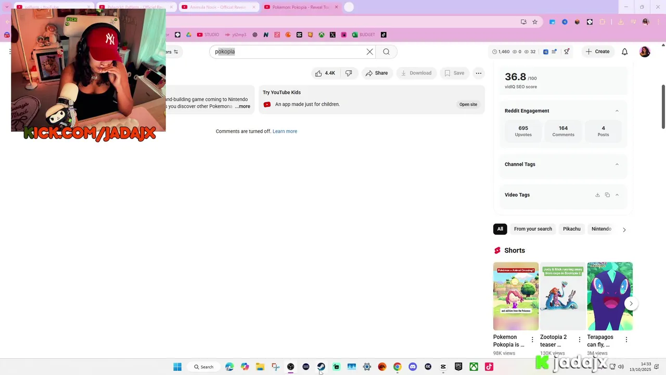
Task: Select From your search chip
Action: pos(533,229)
